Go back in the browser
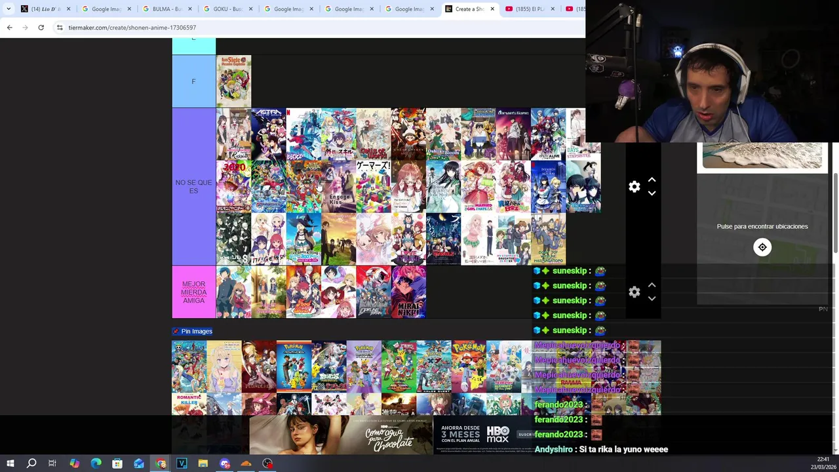 point(9,28)
